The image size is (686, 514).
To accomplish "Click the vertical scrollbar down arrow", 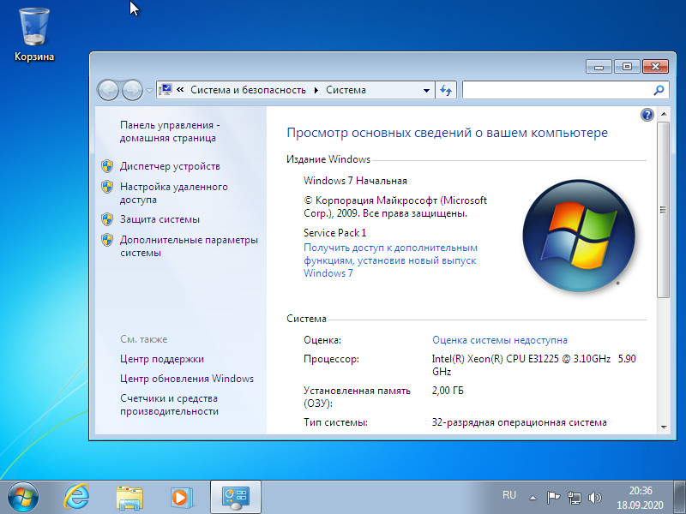I will tap(664, 427).
